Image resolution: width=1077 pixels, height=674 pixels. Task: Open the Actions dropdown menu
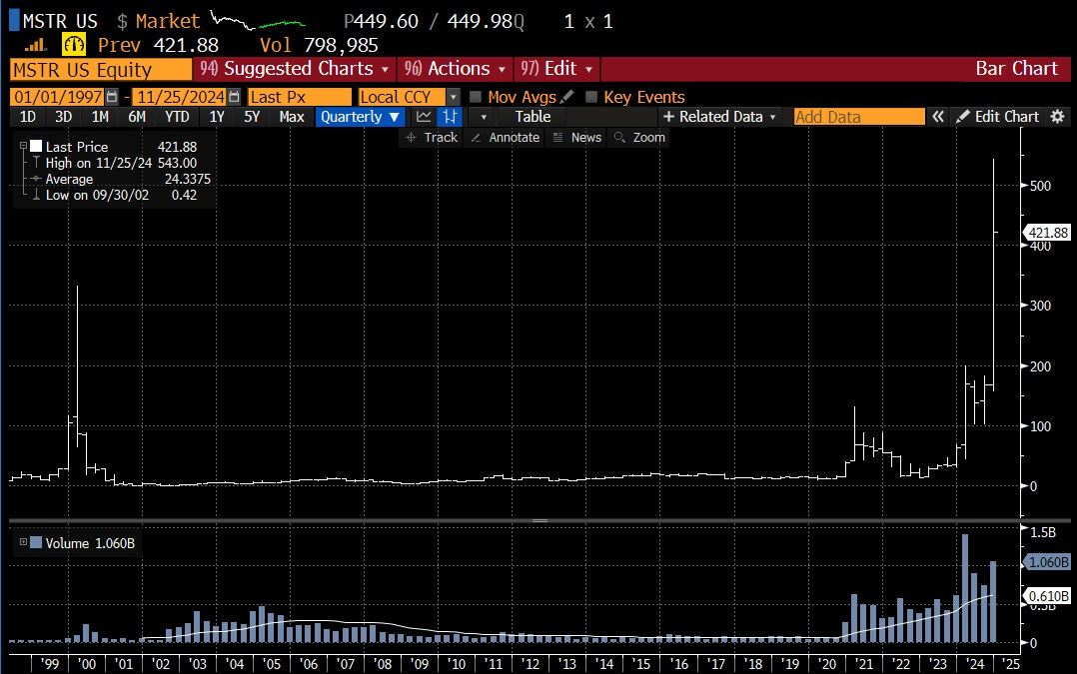point(455,69)
